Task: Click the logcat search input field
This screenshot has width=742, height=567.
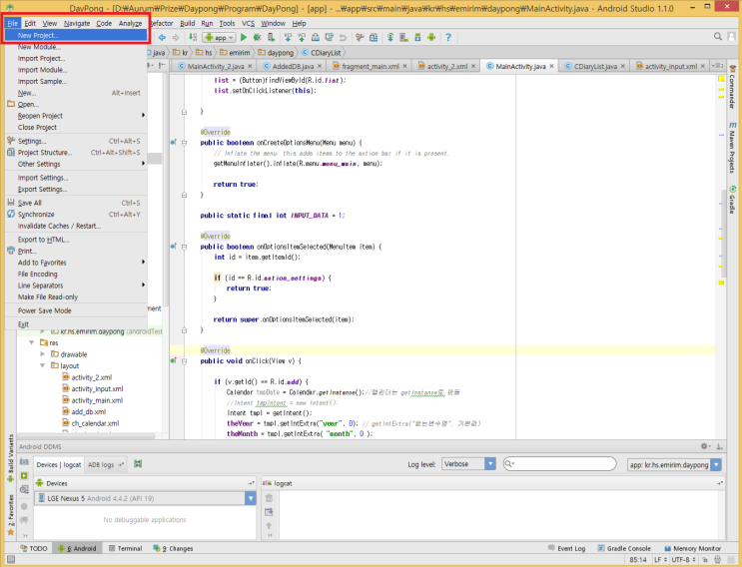Action: (x=560, y=464)
